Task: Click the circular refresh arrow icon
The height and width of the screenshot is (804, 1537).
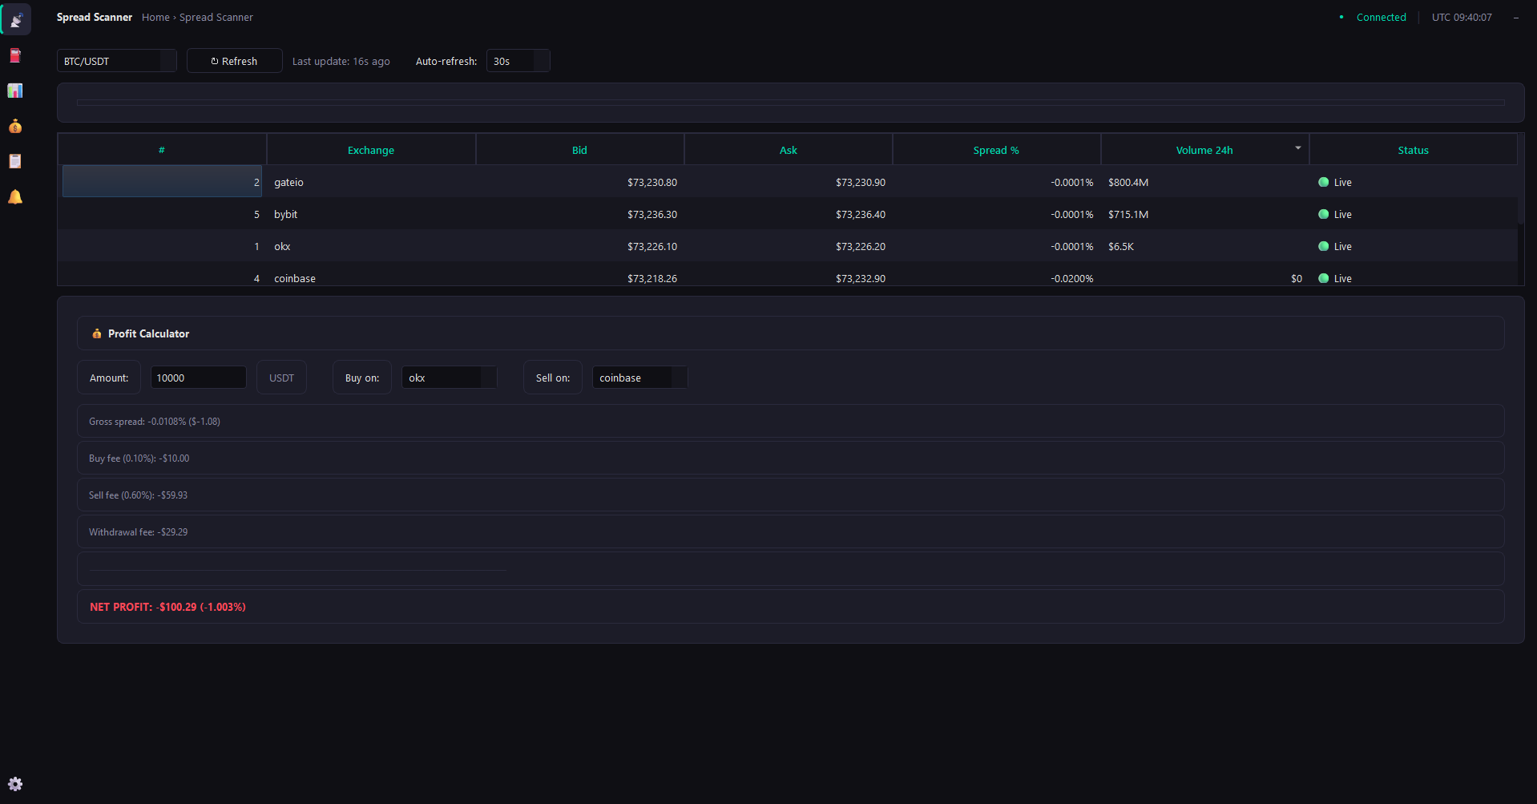Action: 214,60
